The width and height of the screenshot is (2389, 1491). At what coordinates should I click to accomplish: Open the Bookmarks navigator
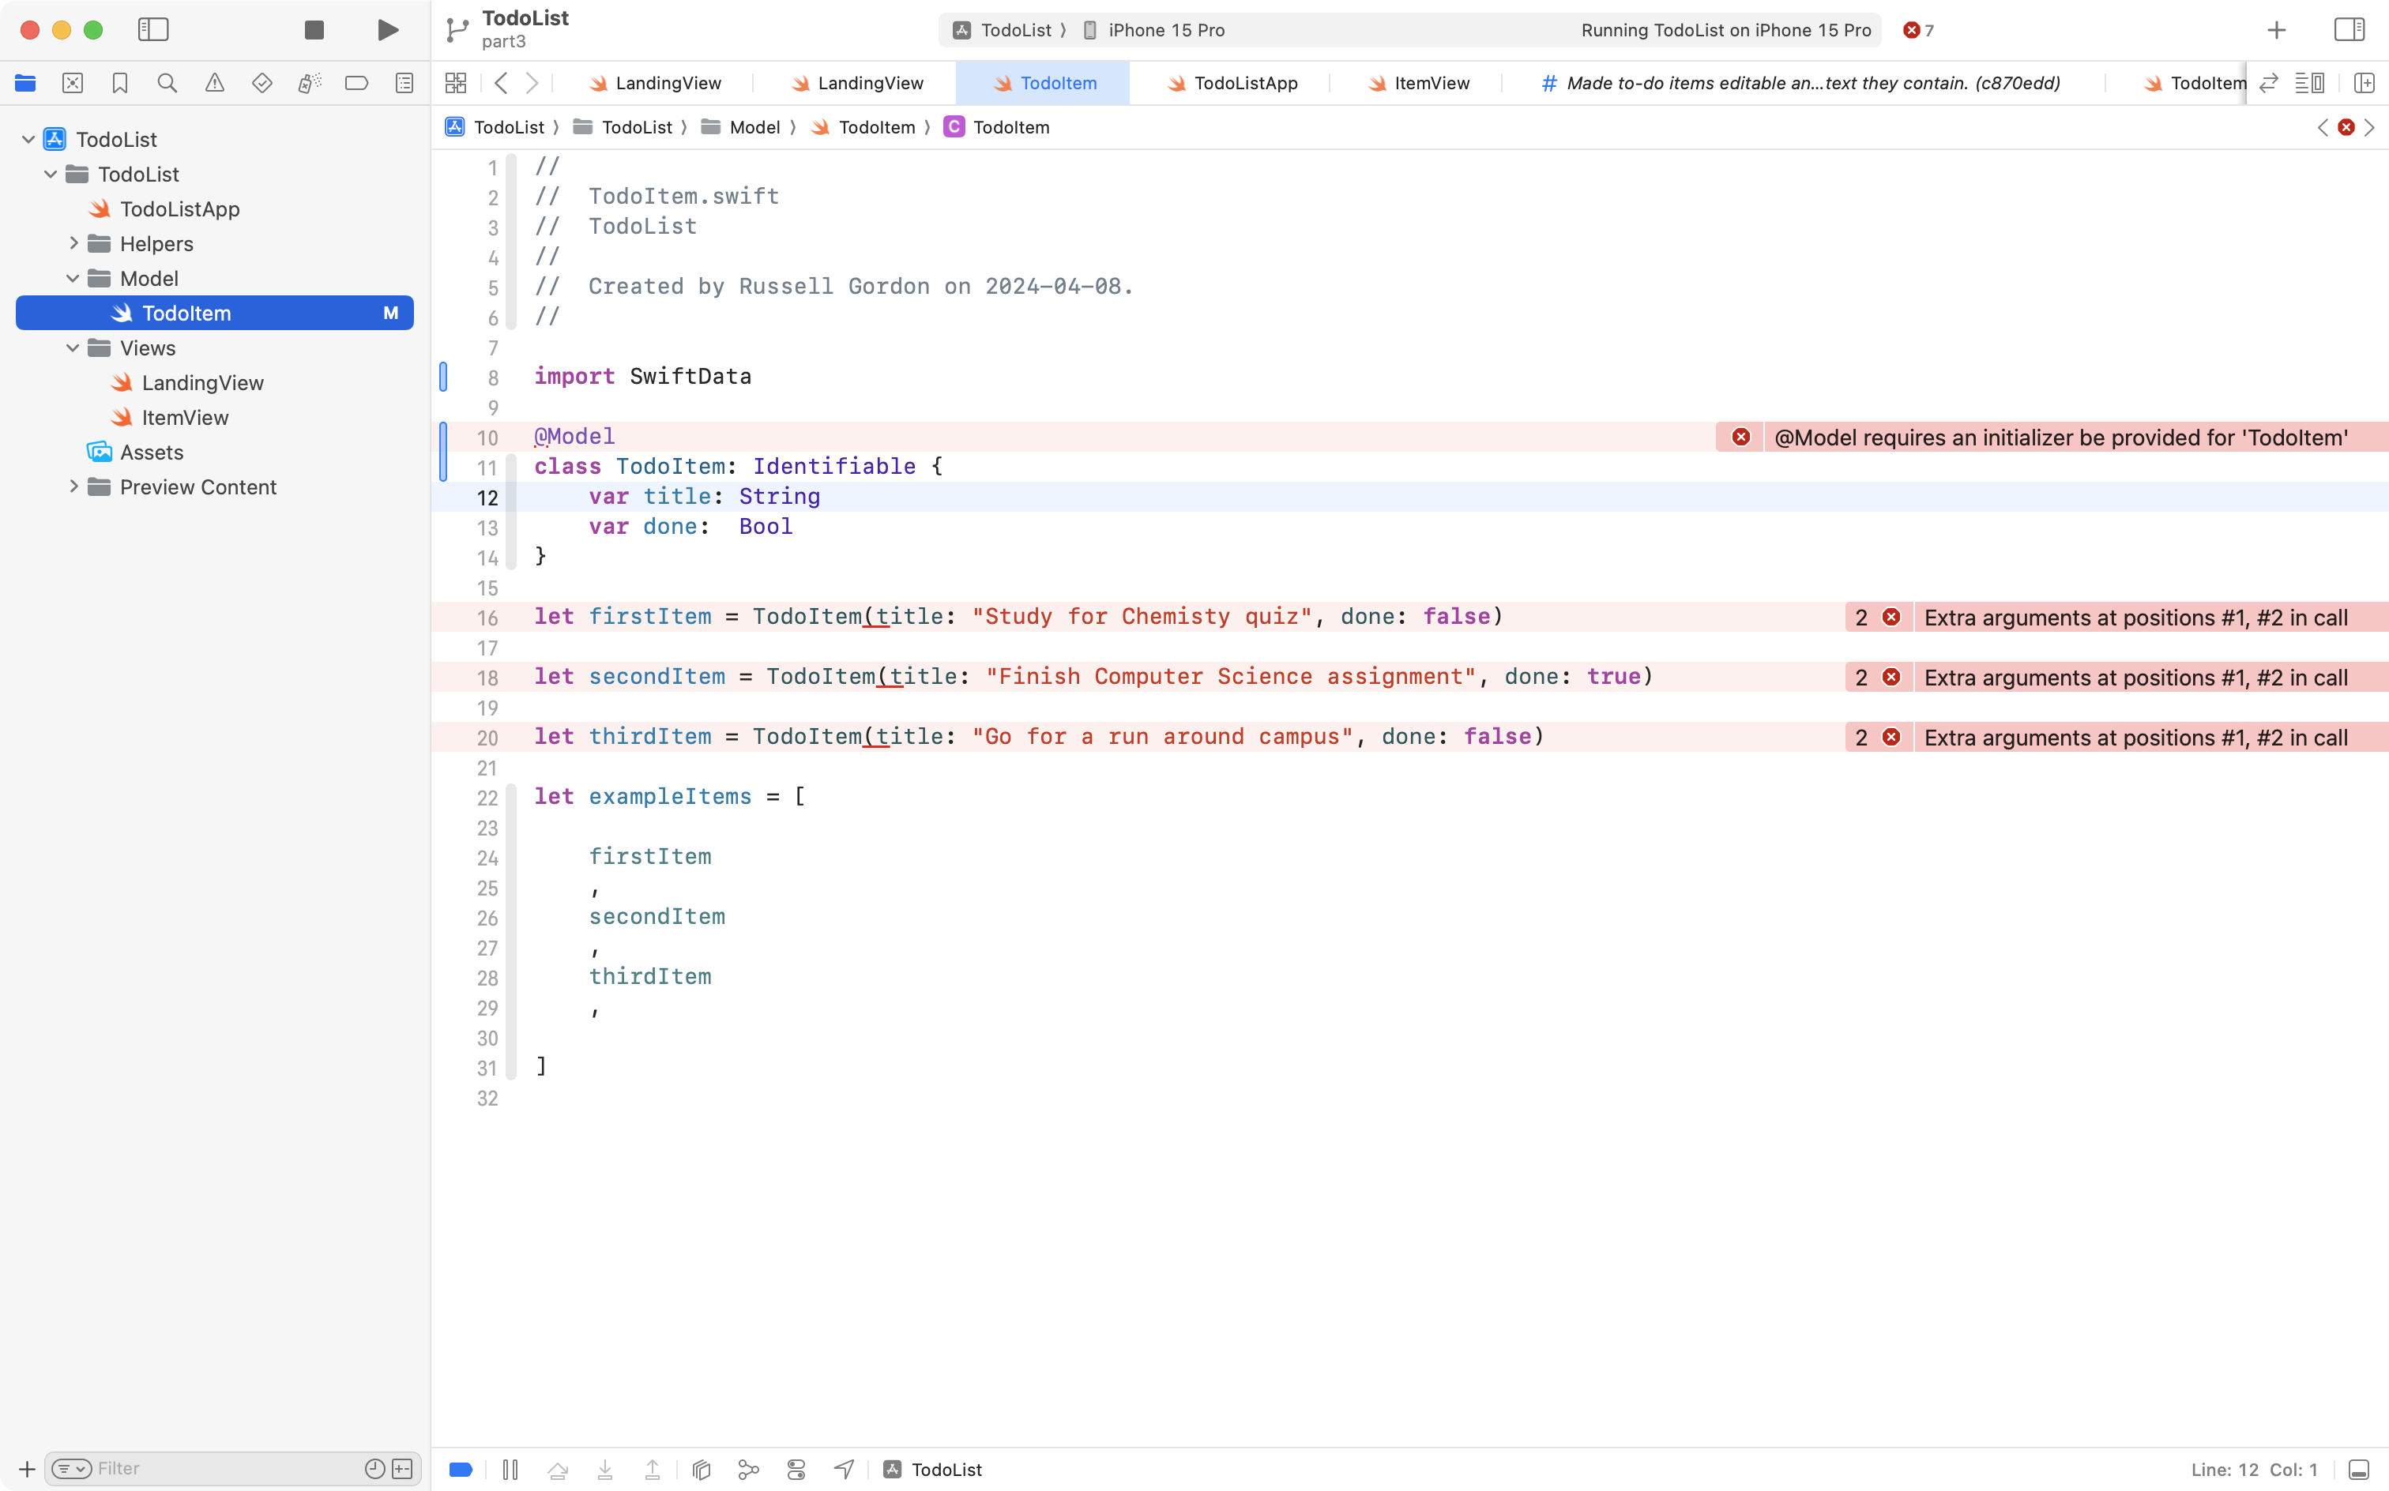(119, 83)
